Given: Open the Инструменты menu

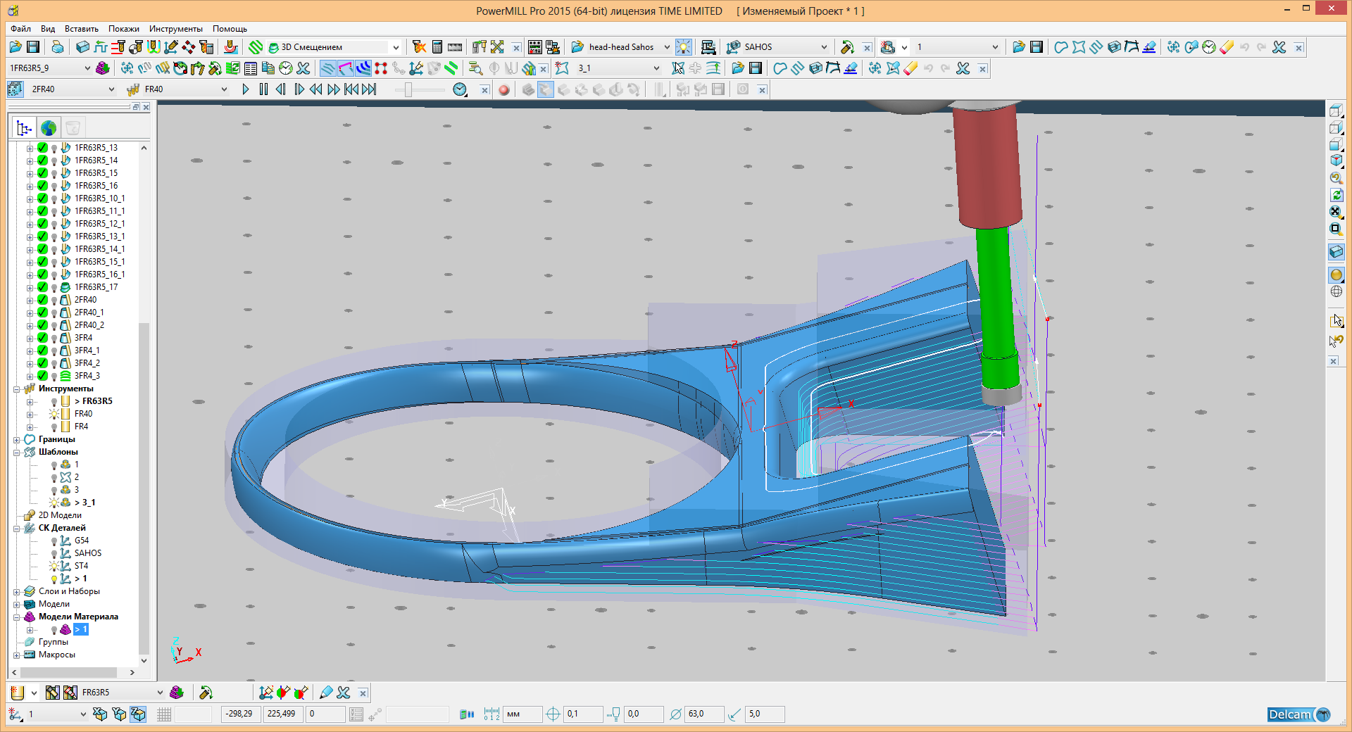Looking at the screenshot, I should tap(176, 29).
